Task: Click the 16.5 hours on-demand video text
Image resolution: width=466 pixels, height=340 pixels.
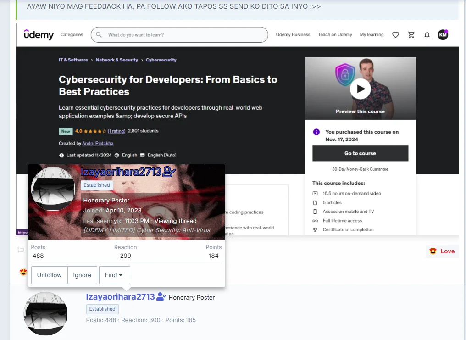Action: click(x=352, y=194)
